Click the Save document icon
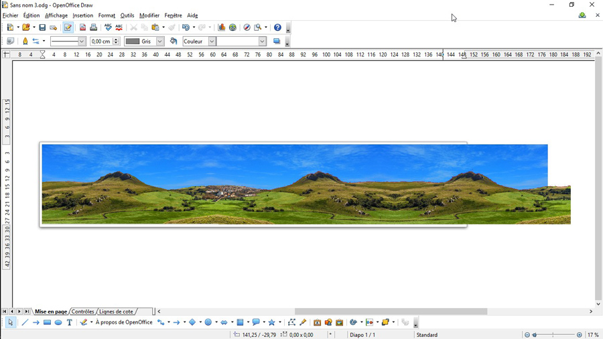This screenshot has height=339, width=603. point(42,27)
